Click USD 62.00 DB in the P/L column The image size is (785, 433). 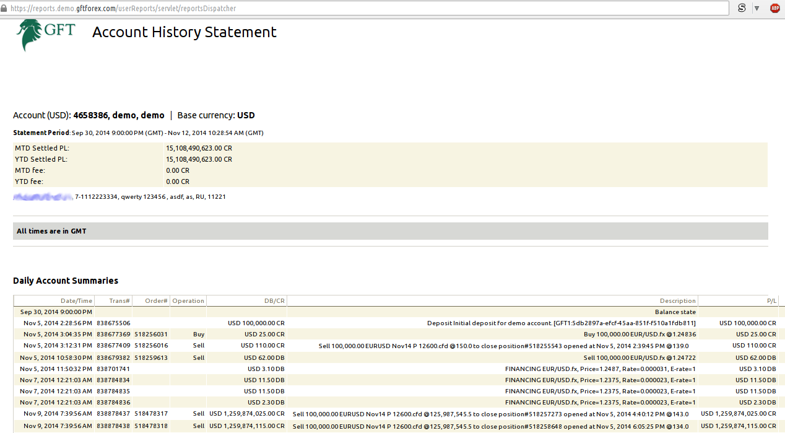(756, 357)
